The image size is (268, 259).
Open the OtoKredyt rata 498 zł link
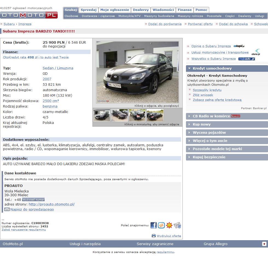(x=36, y=57)
